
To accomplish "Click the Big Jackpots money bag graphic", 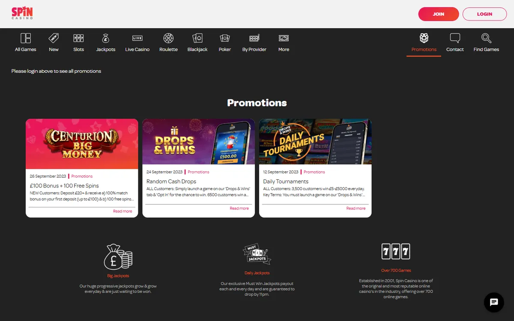I will (x=118, y=256).
